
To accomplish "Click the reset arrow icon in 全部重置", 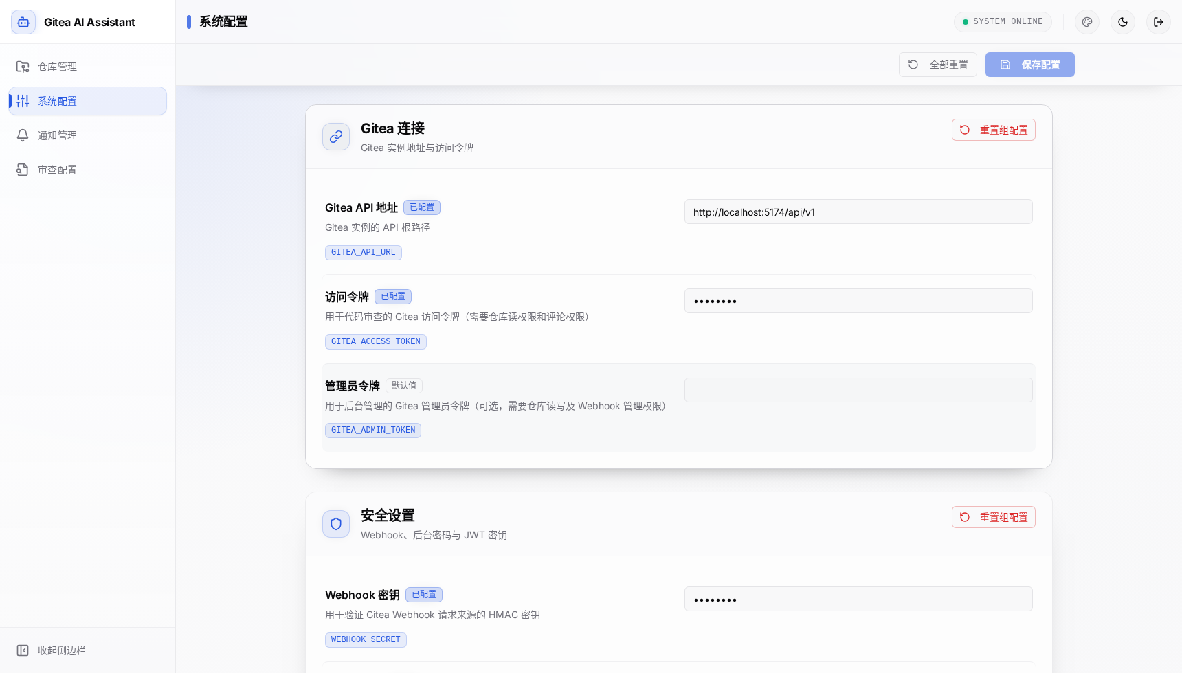I will point(913,65).
